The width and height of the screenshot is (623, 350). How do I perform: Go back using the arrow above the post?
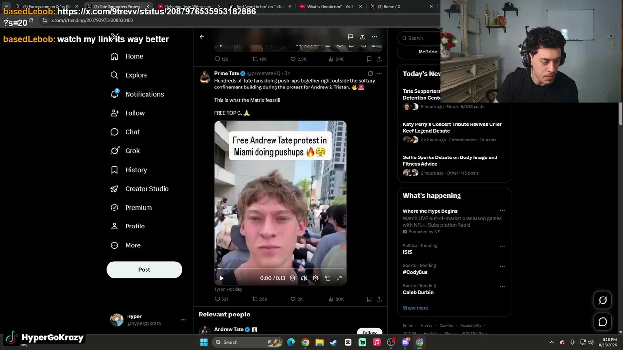(202, 37)
